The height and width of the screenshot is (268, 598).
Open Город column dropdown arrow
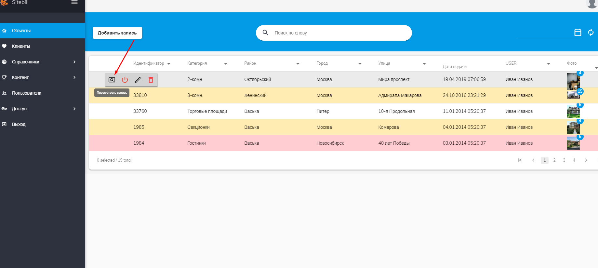click(360, 64)
